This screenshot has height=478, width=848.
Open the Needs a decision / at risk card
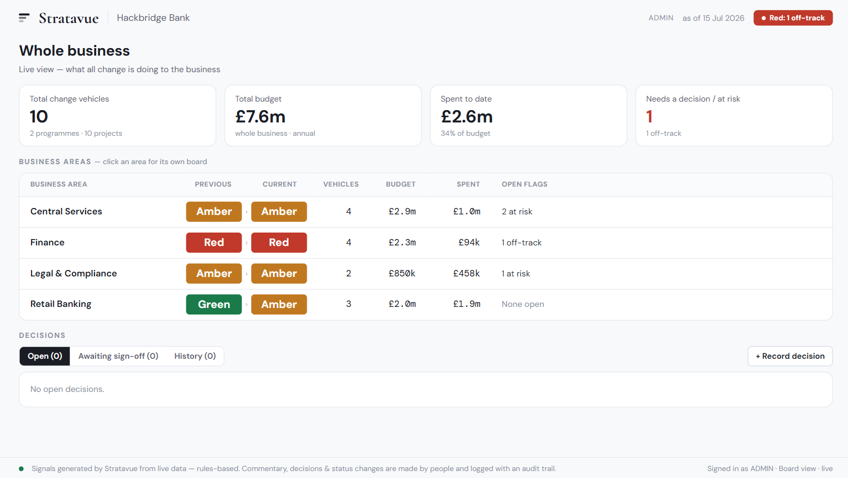pos(734,115)
